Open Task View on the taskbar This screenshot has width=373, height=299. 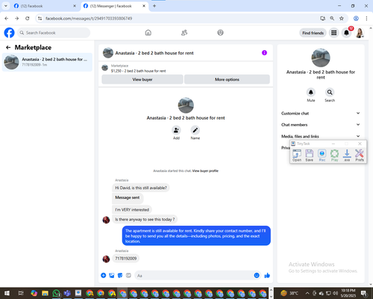(21, 293)
